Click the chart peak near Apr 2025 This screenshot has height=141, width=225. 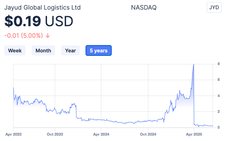(x=194, y=64)
